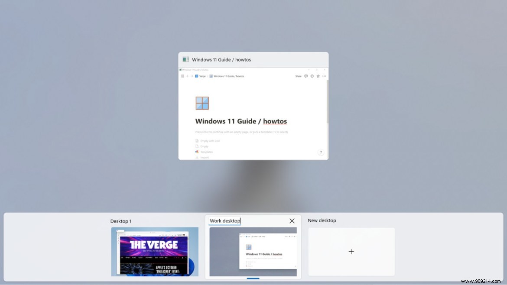Click the Share button
This screenshot has height=285, width=507.
click(299, 76)
